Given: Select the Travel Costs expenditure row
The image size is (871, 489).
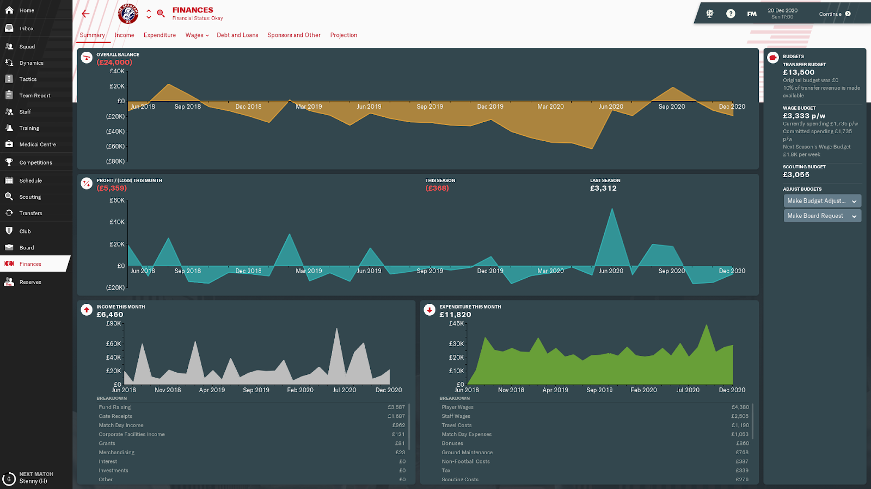Looking at the screenshot, I should (594, 425).
